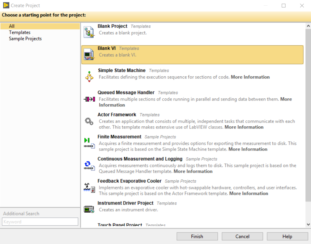Viewport: 311px width, 244px height.
Task: Click the vertical scrollbar thumb of the project list
Action: point(308,115)
